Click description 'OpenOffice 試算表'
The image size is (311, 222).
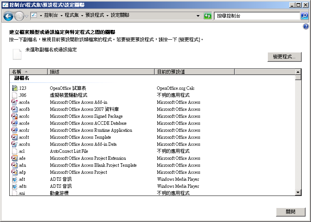pyautogui.click(x=68, y=88)
